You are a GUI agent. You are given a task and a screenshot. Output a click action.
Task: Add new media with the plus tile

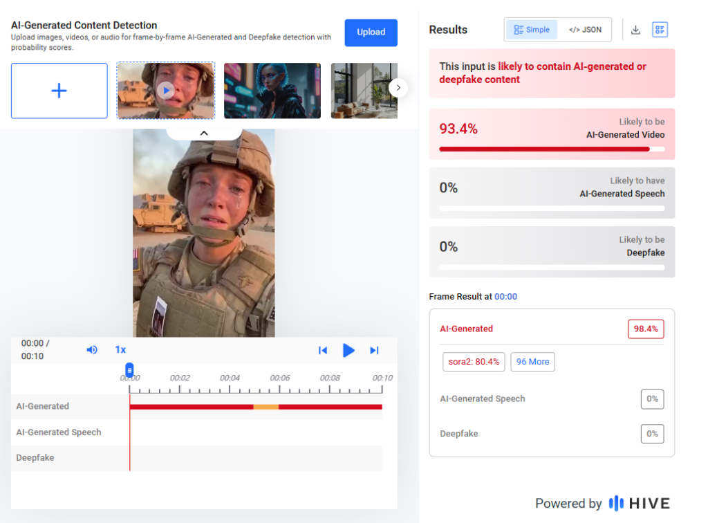(x=59, y=91)
